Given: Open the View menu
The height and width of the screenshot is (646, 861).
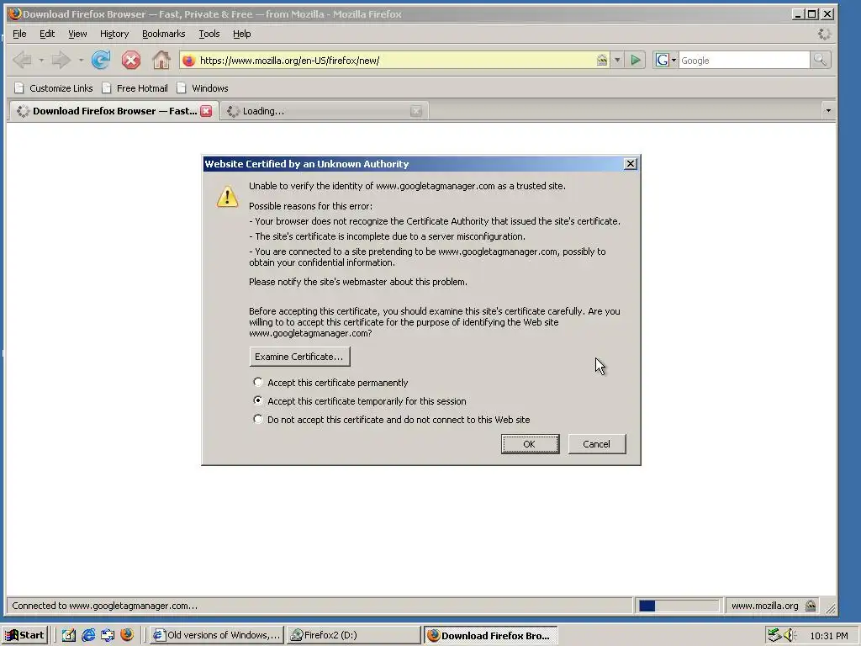Looking at the screenshot, I should pos(77,34).
